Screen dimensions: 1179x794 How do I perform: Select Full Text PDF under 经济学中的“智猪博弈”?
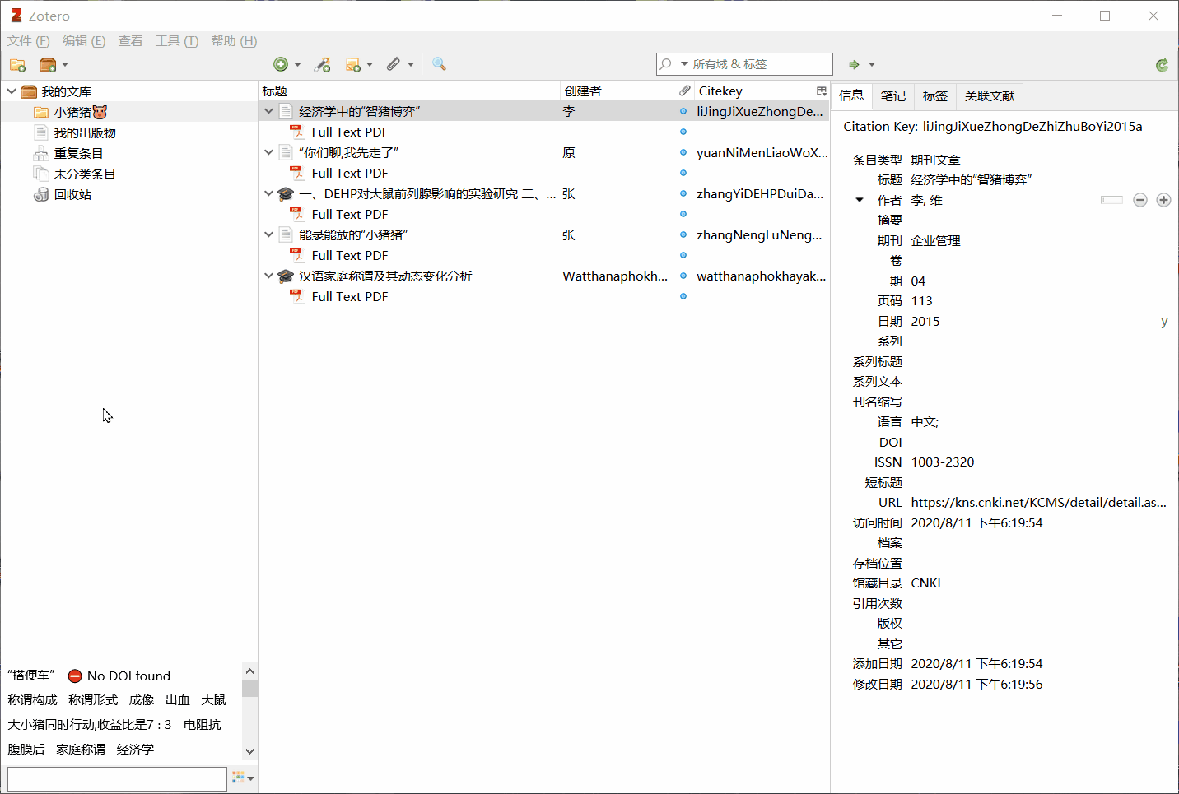(349, 132)
